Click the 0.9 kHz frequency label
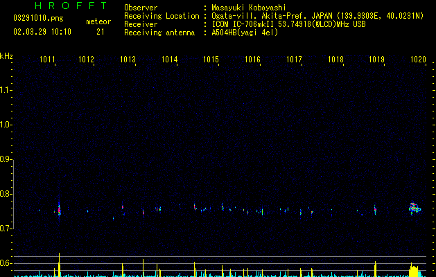This screenshot has height=277, width=436. 6,159
